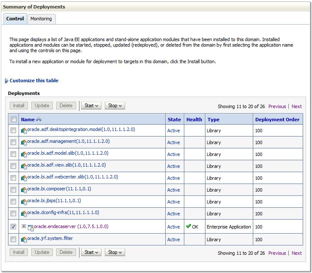Click the top Delete button
Image resolution: width=312 pixels, height=273 pixels.
[66, 106]
